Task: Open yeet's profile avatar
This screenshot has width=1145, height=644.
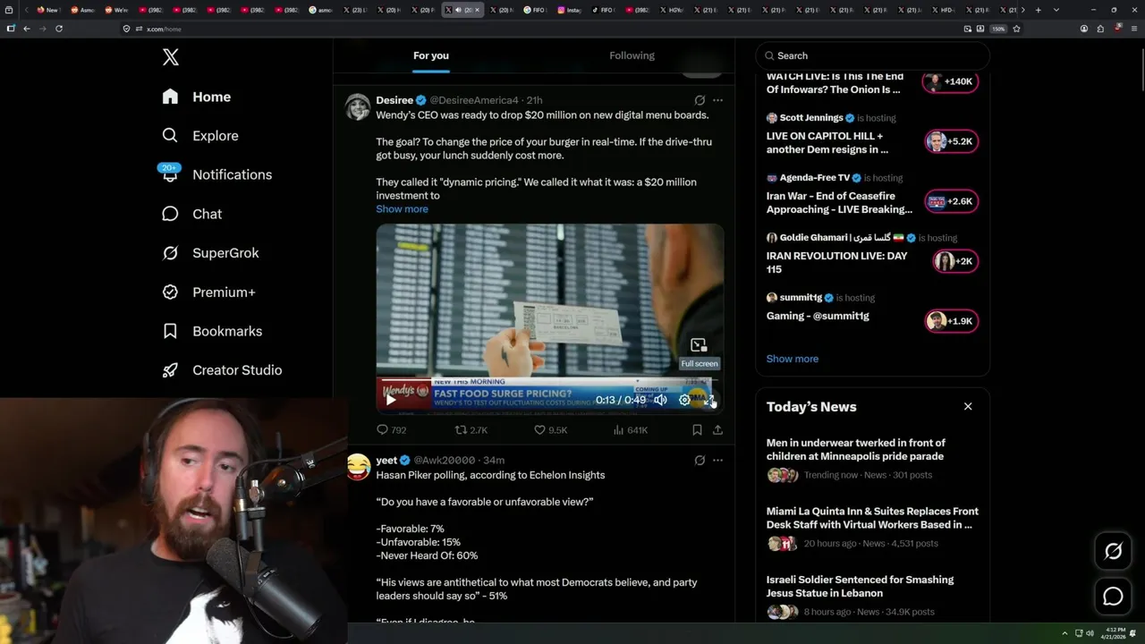Action: [358, 467]
